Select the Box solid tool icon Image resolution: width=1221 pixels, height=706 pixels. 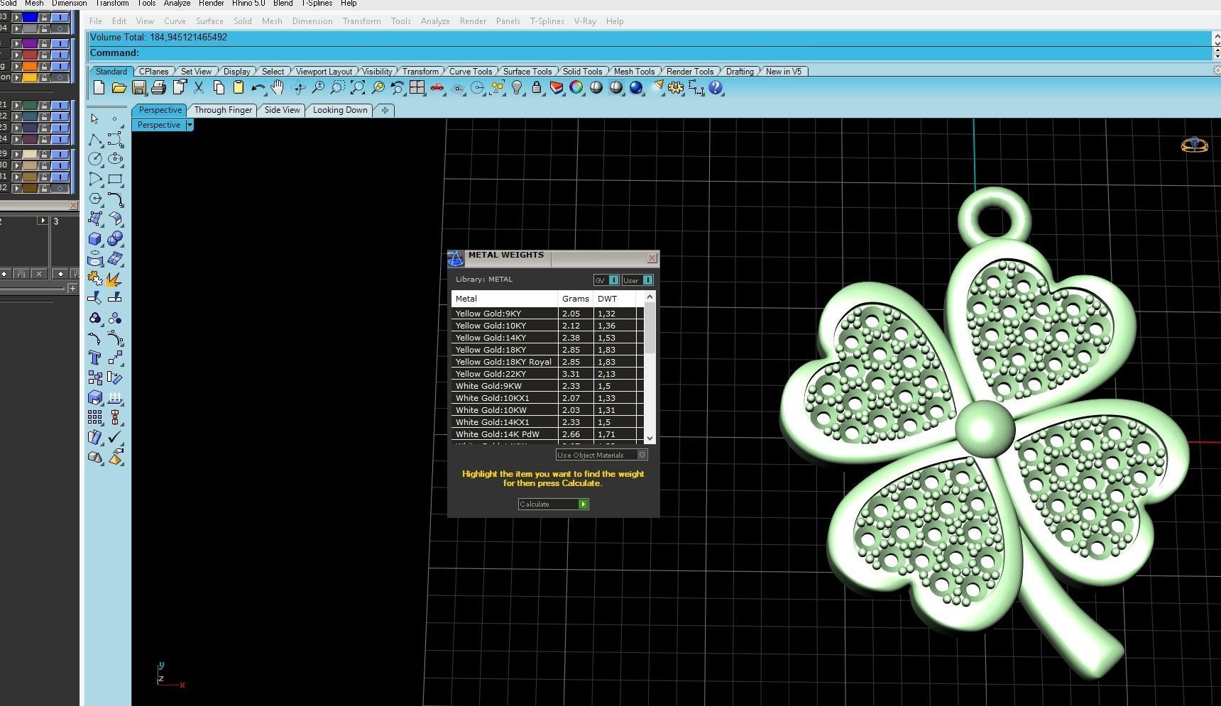[95, 238]
